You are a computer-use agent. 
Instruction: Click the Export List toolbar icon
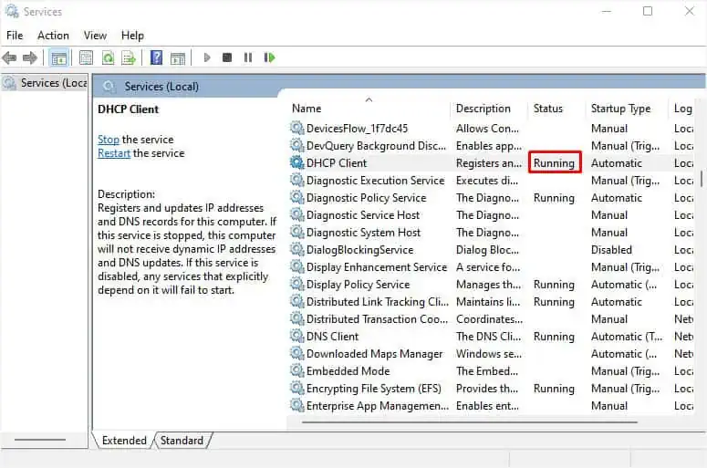[130, 57]
